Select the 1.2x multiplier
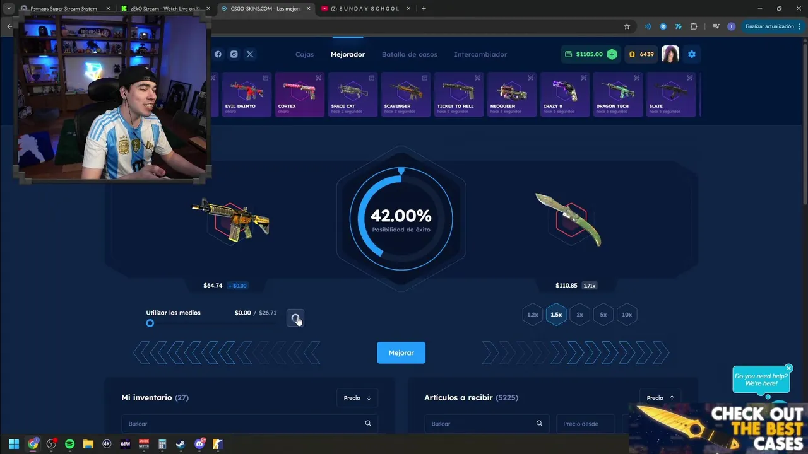This screenshot has width=808, height=454. point(533,315)
